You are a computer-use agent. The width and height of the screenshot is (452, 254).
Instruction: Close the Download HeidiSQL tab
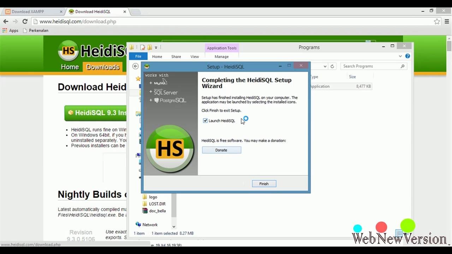[x=125, y=12]
